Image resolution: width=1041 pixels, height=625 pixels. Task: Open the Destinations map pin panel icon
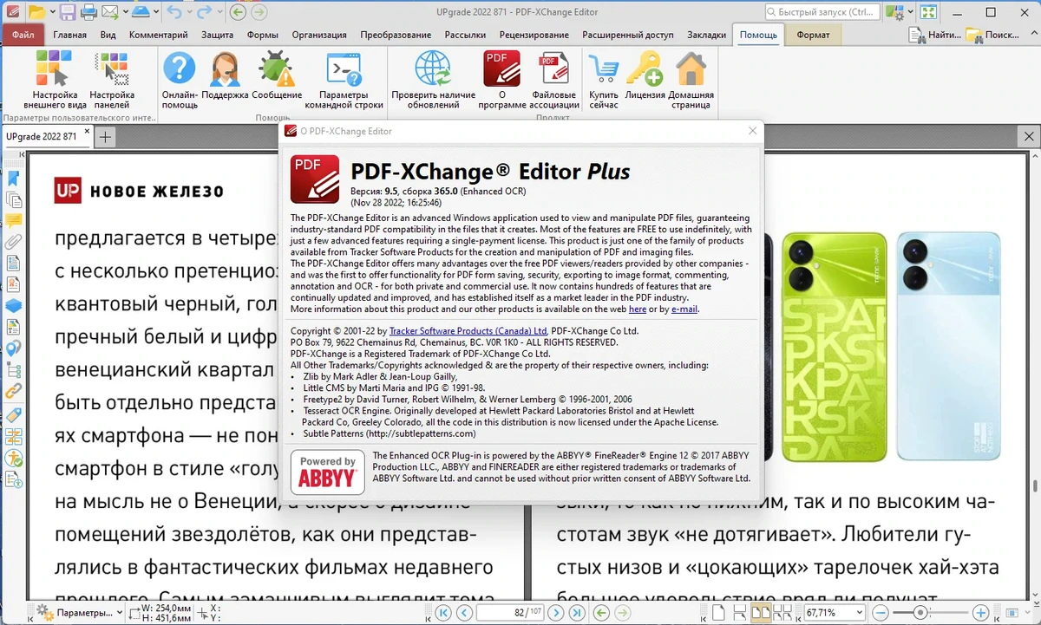(13, 348)
